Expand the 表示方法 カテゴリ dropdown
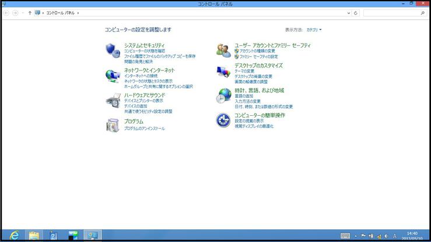The image size is (431, 242). click(314, 29)
